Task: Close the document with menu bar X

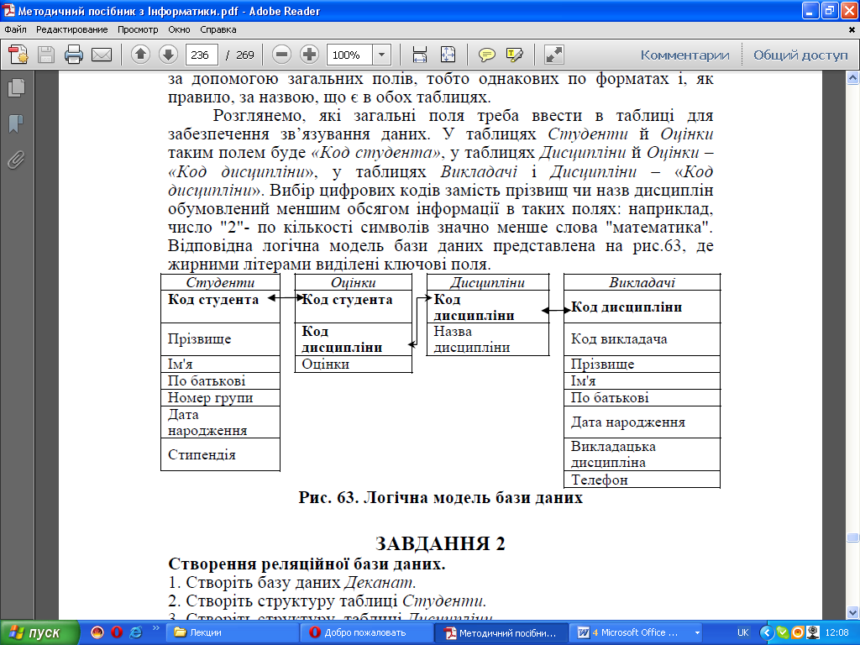Action: 852,29
